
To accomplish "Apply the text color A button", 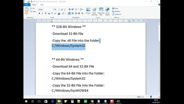I will 59,14.
